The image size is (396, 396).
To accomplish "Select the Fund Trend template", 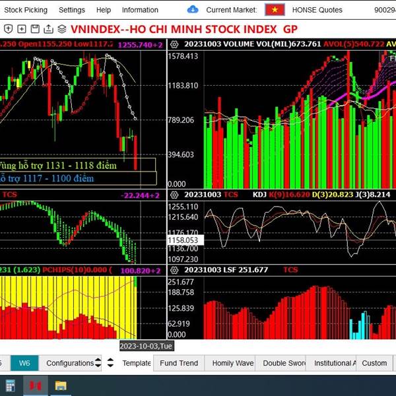I will [x=179, y=363].
